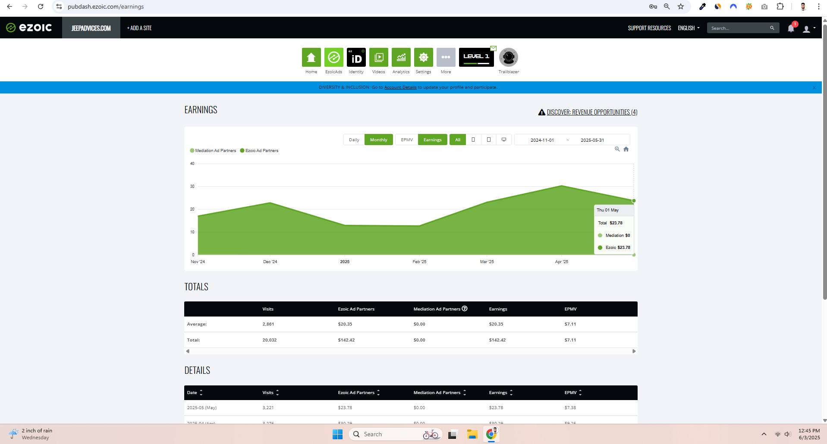Sort details table by EPMV
The image size is (827, 444).
click(x=573, y=393)
